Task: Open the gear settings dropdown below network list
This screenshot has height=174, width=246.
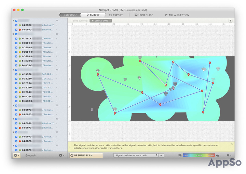Action: [61, 155]
